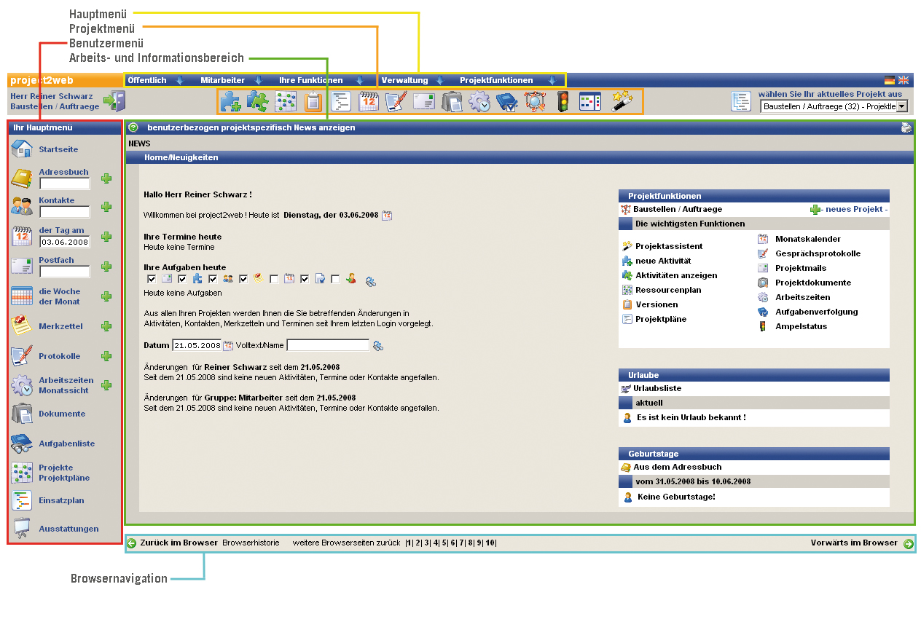The image size is (921, 619).
Task: Click the table overview toolbar icon
Action: 590,102
